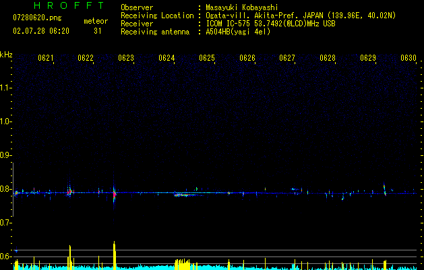Click the 0625 time marker
Viewport: 424px width, 270px height.
tap(207, 57)
